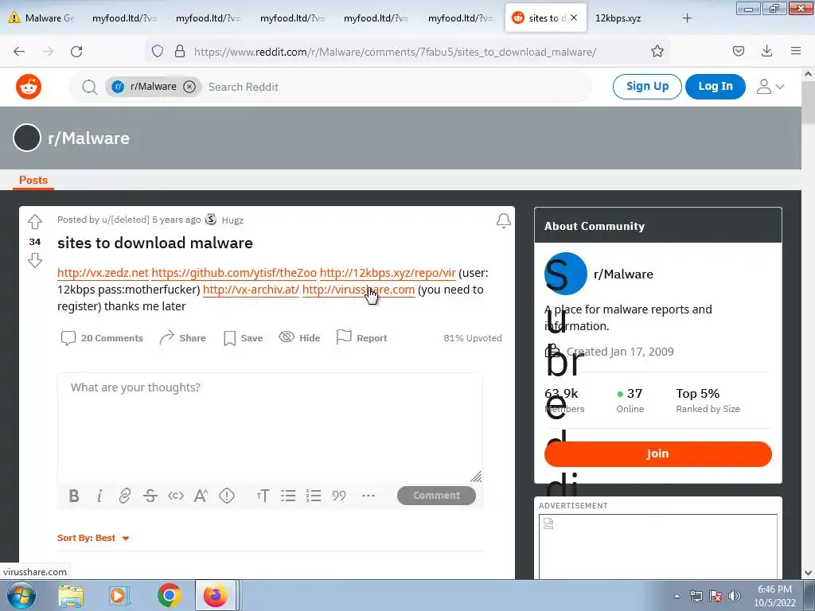Apply strikethrough in comment editor

[150, 496]
